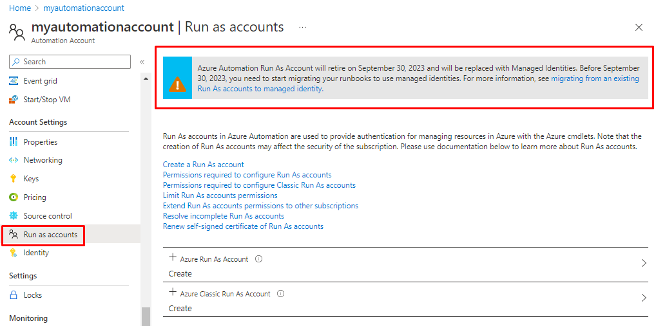Collapse the sidebar with double chevron
The height and width of the screenshot is (326, 656).
click(x=142, y=62)
